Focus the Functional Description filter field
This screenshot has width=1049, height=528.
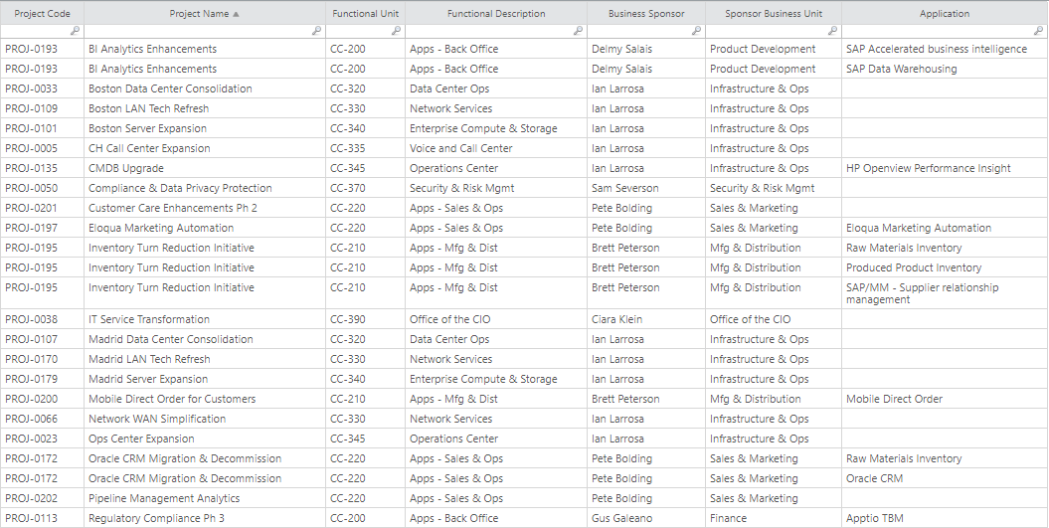click(x=496, y=31)
